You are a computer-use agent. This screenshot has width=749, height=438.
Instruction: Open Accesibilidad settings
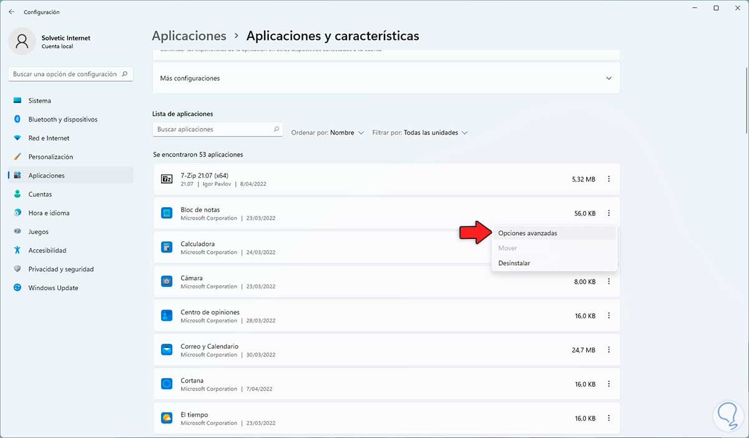click(x=71, y=250)
